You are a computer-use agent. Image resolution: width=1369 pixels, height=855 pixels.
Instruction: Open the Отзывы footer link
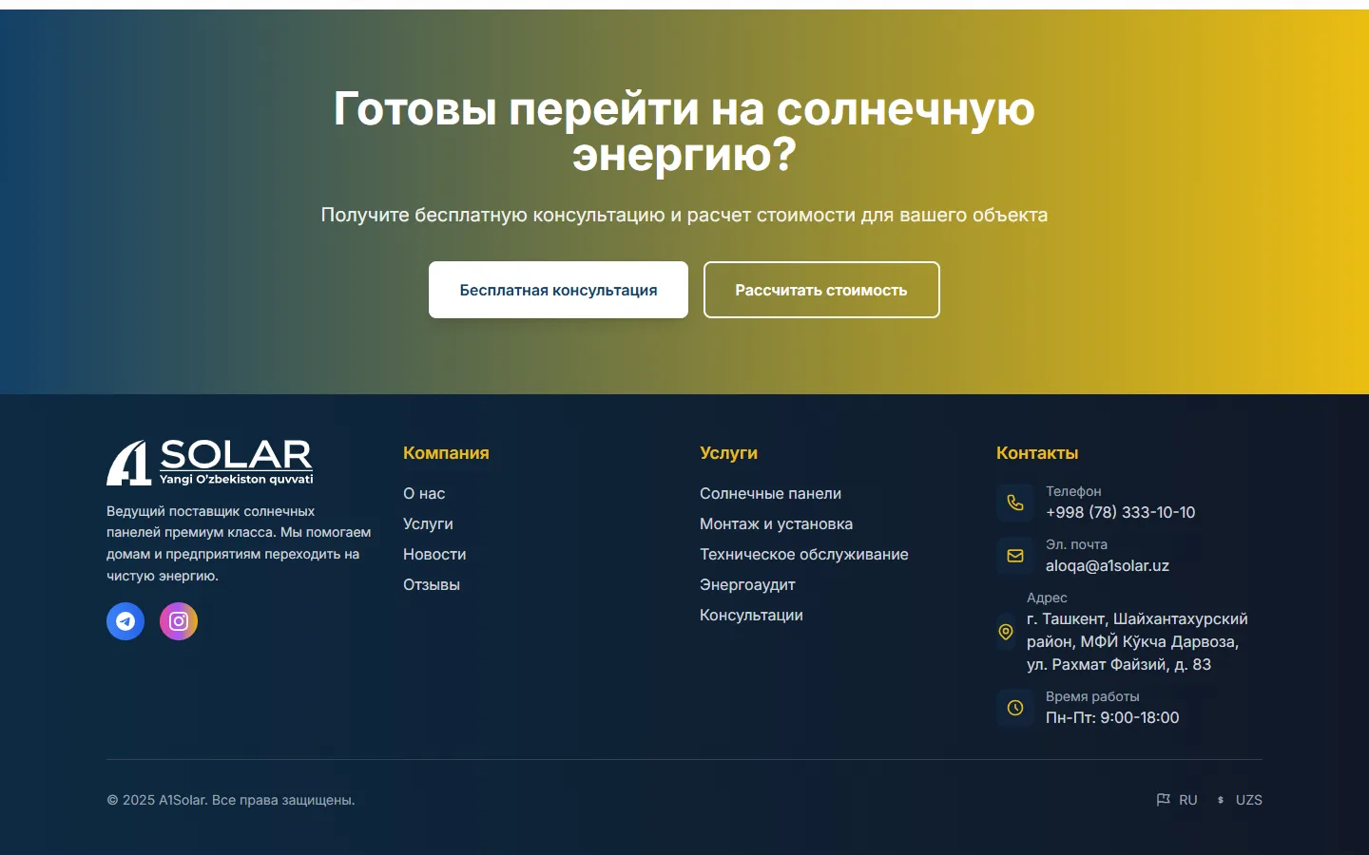coord(432,584)
